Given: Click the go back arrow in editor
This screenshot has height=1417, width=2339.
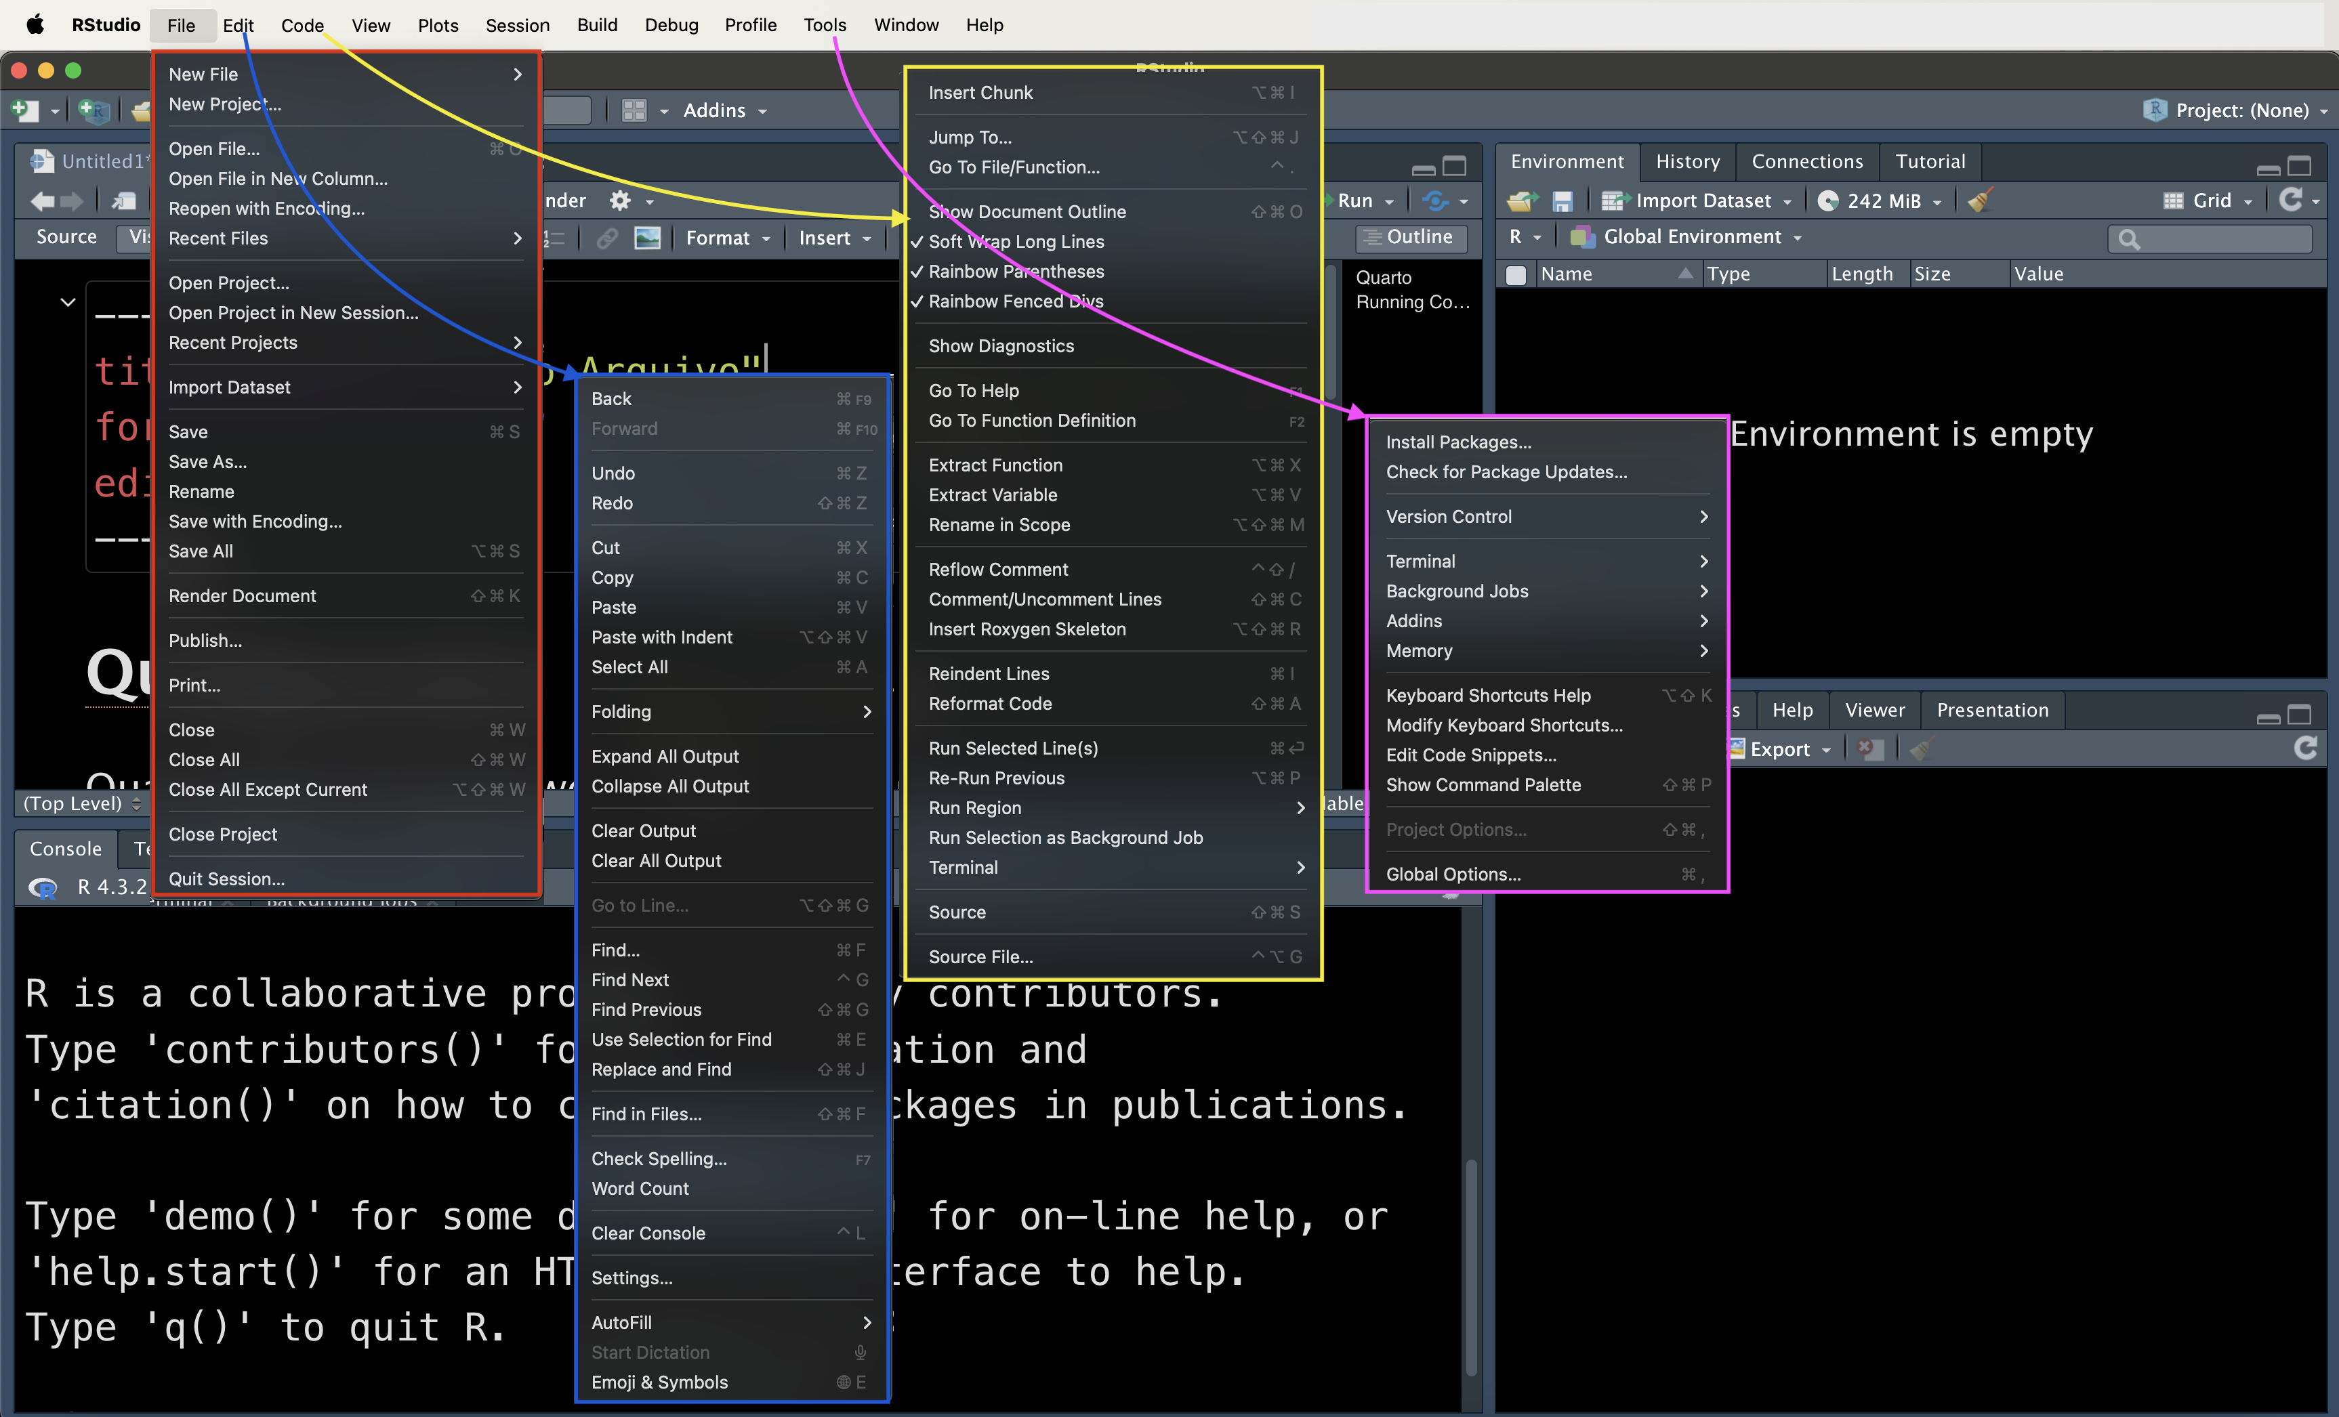Looking at the screenshot, I should click(43, 201).
